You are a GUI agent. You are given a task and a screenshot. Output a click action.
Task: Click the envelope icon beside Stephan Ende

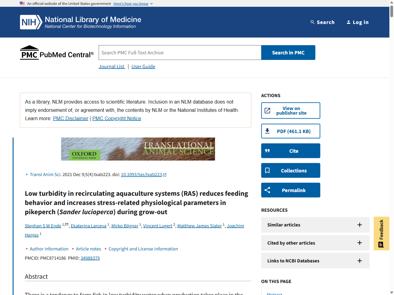pyautogui.click(x=66, y=224)
